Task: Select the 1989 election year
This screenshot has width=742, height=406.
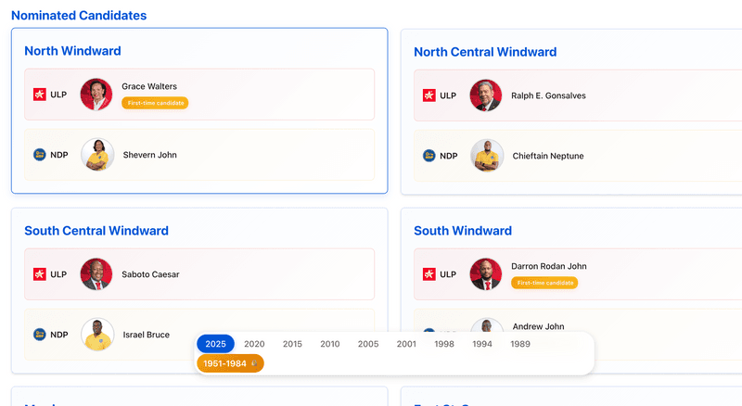Action: (520, 344)
